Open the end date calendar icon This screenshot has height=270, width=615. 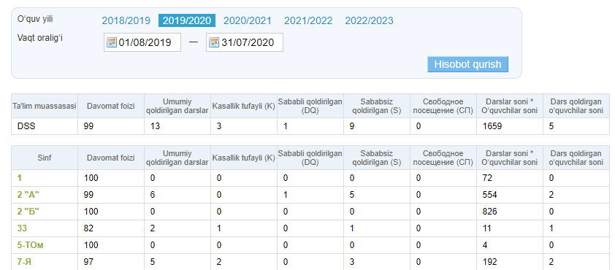(214, 42)
